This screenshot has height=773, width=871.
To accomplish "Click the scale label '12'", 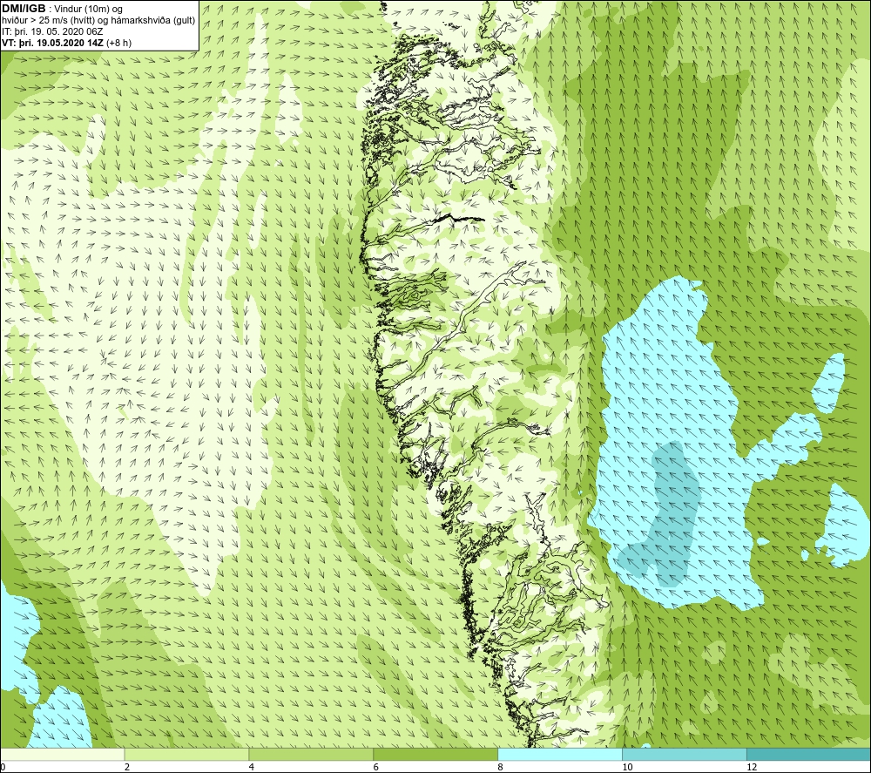I will (752, 767).
